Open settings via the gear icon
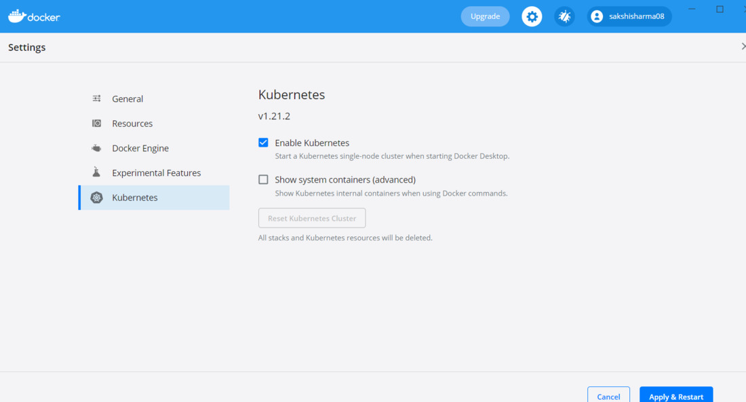 coord(532,17)
